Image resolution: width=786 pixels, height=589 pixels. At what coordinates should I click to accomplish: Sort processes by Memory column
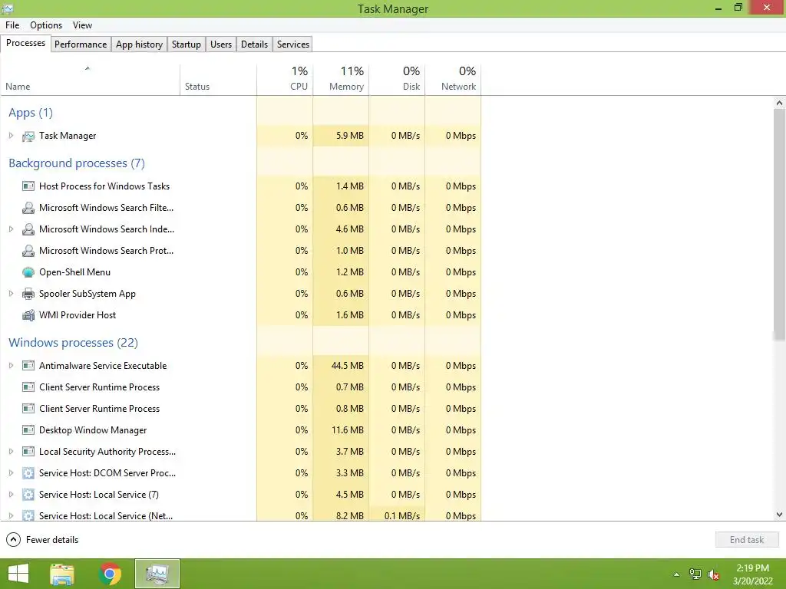(x=341, y=80)
